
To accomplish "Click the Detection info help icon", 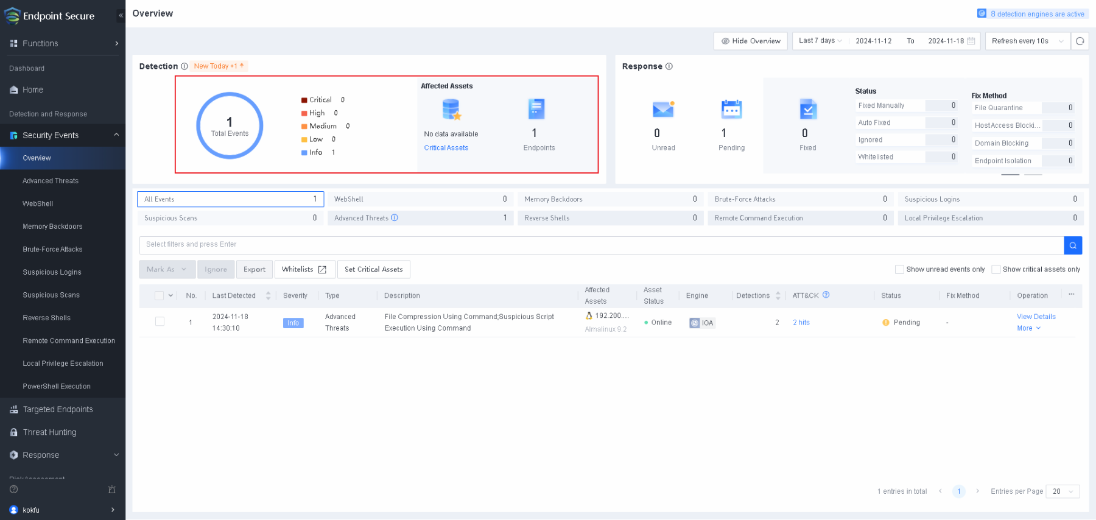I will point(184,66).
